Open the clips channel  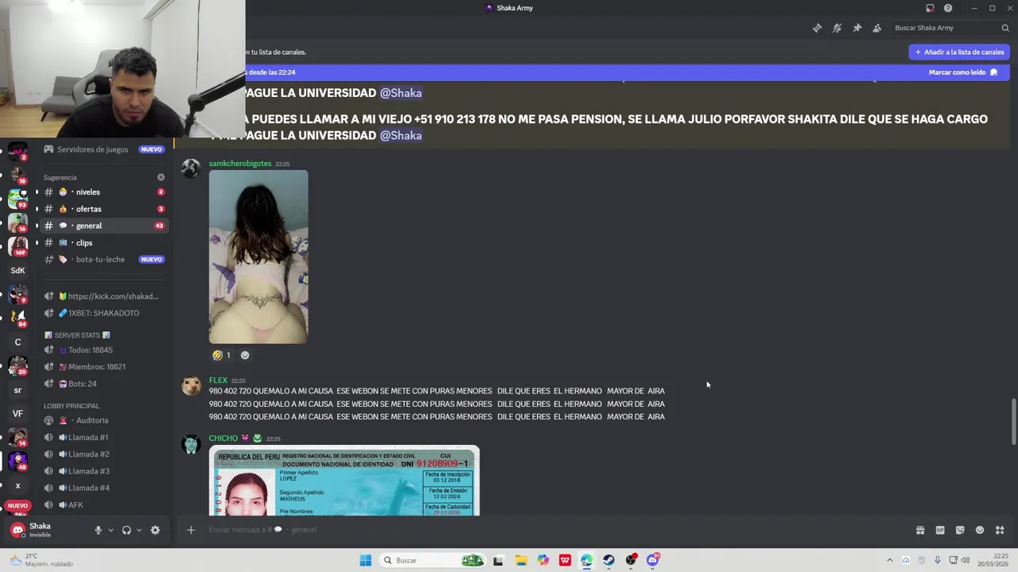[103, 242]
